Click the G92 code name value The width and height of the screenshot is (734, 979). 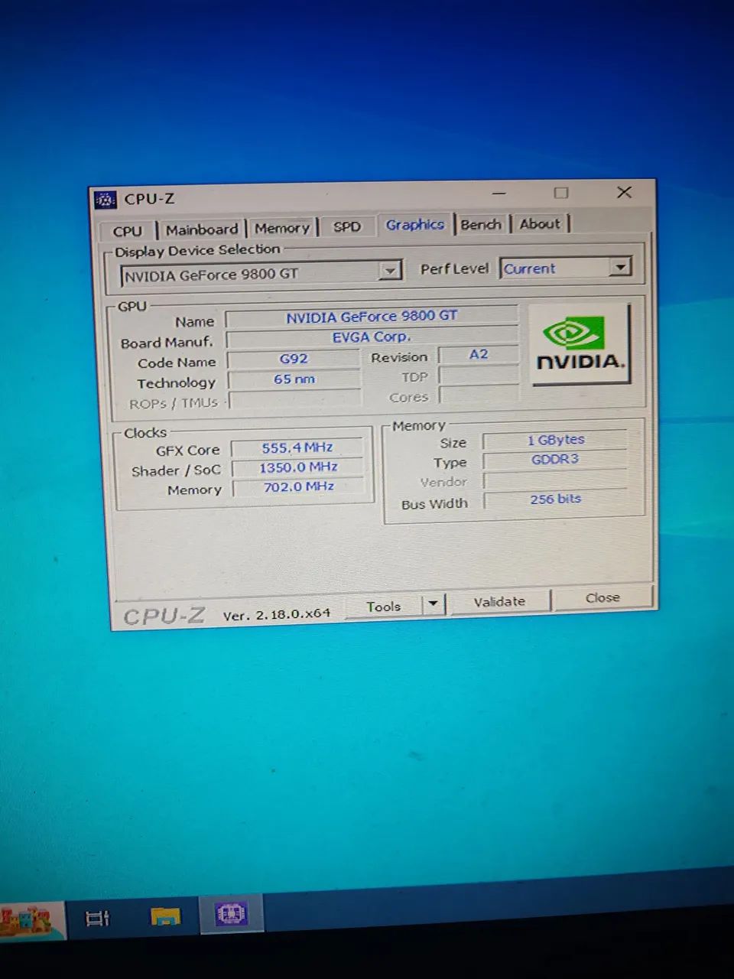tap(294, 358)
